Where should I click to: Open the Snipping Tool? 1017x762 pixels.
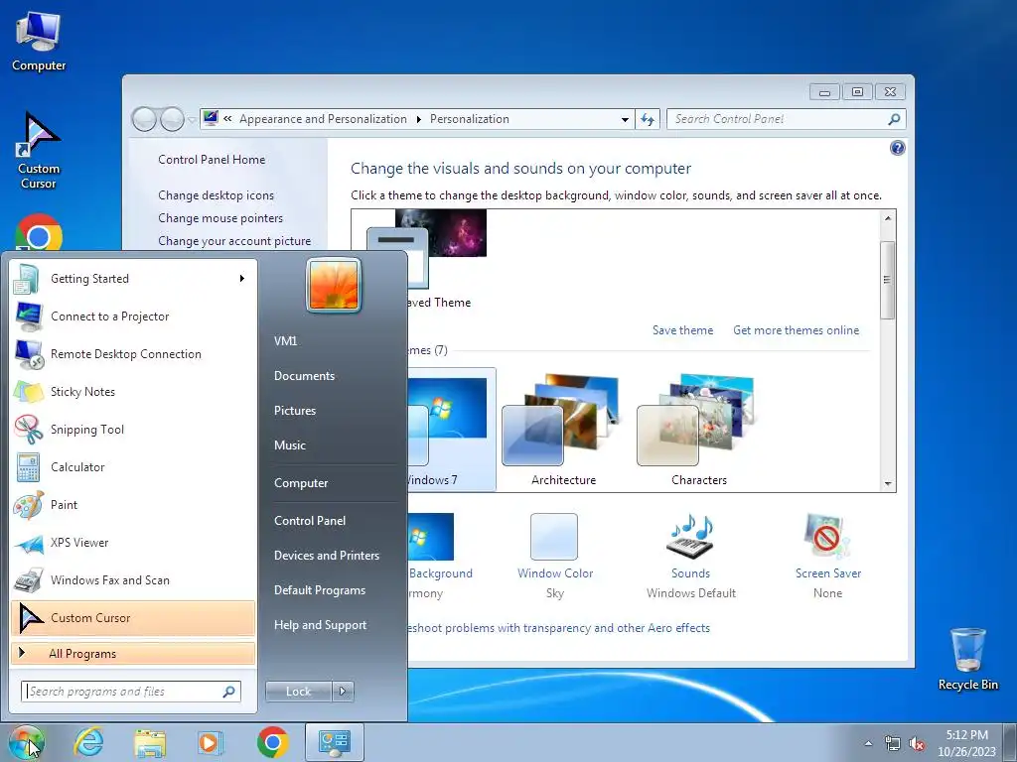tap(133, 429)
